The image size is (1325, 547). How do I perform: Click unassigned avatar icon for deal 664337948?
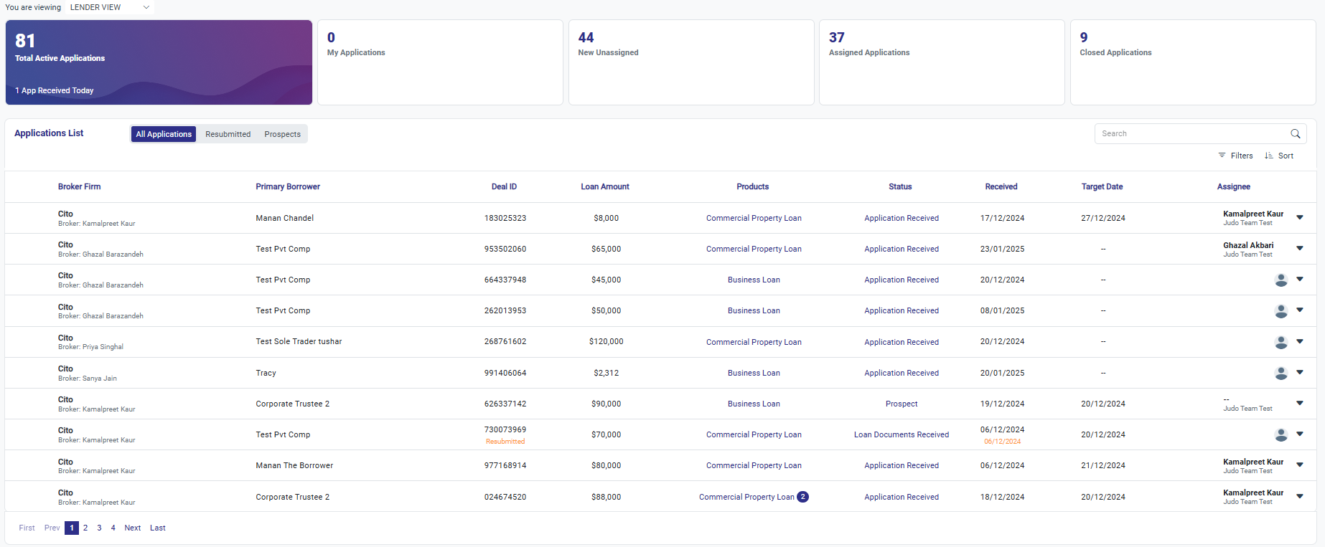point(1280,280)
